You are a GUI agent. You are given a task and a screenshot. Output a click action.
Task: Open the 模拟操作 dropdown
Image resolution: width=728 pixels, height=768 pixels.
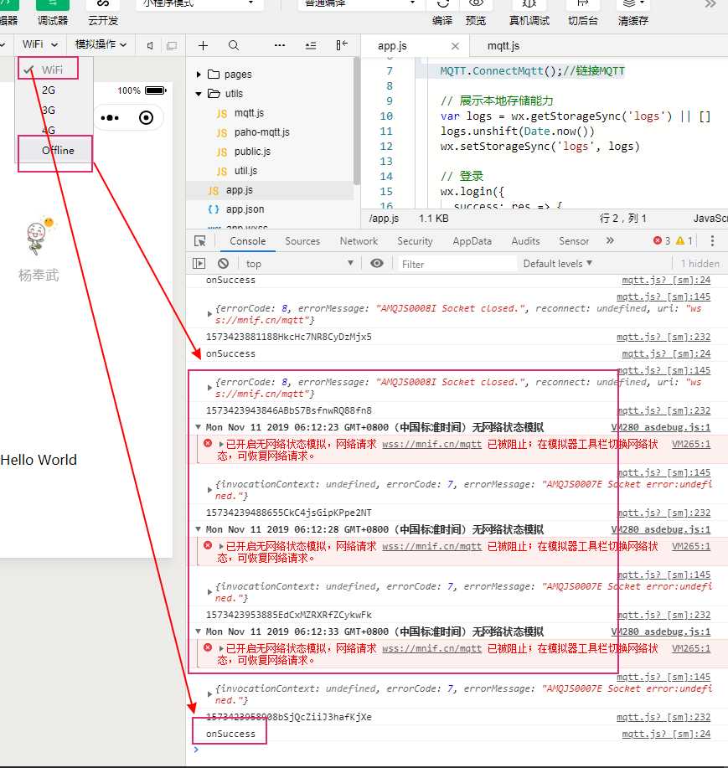point(101,44)
